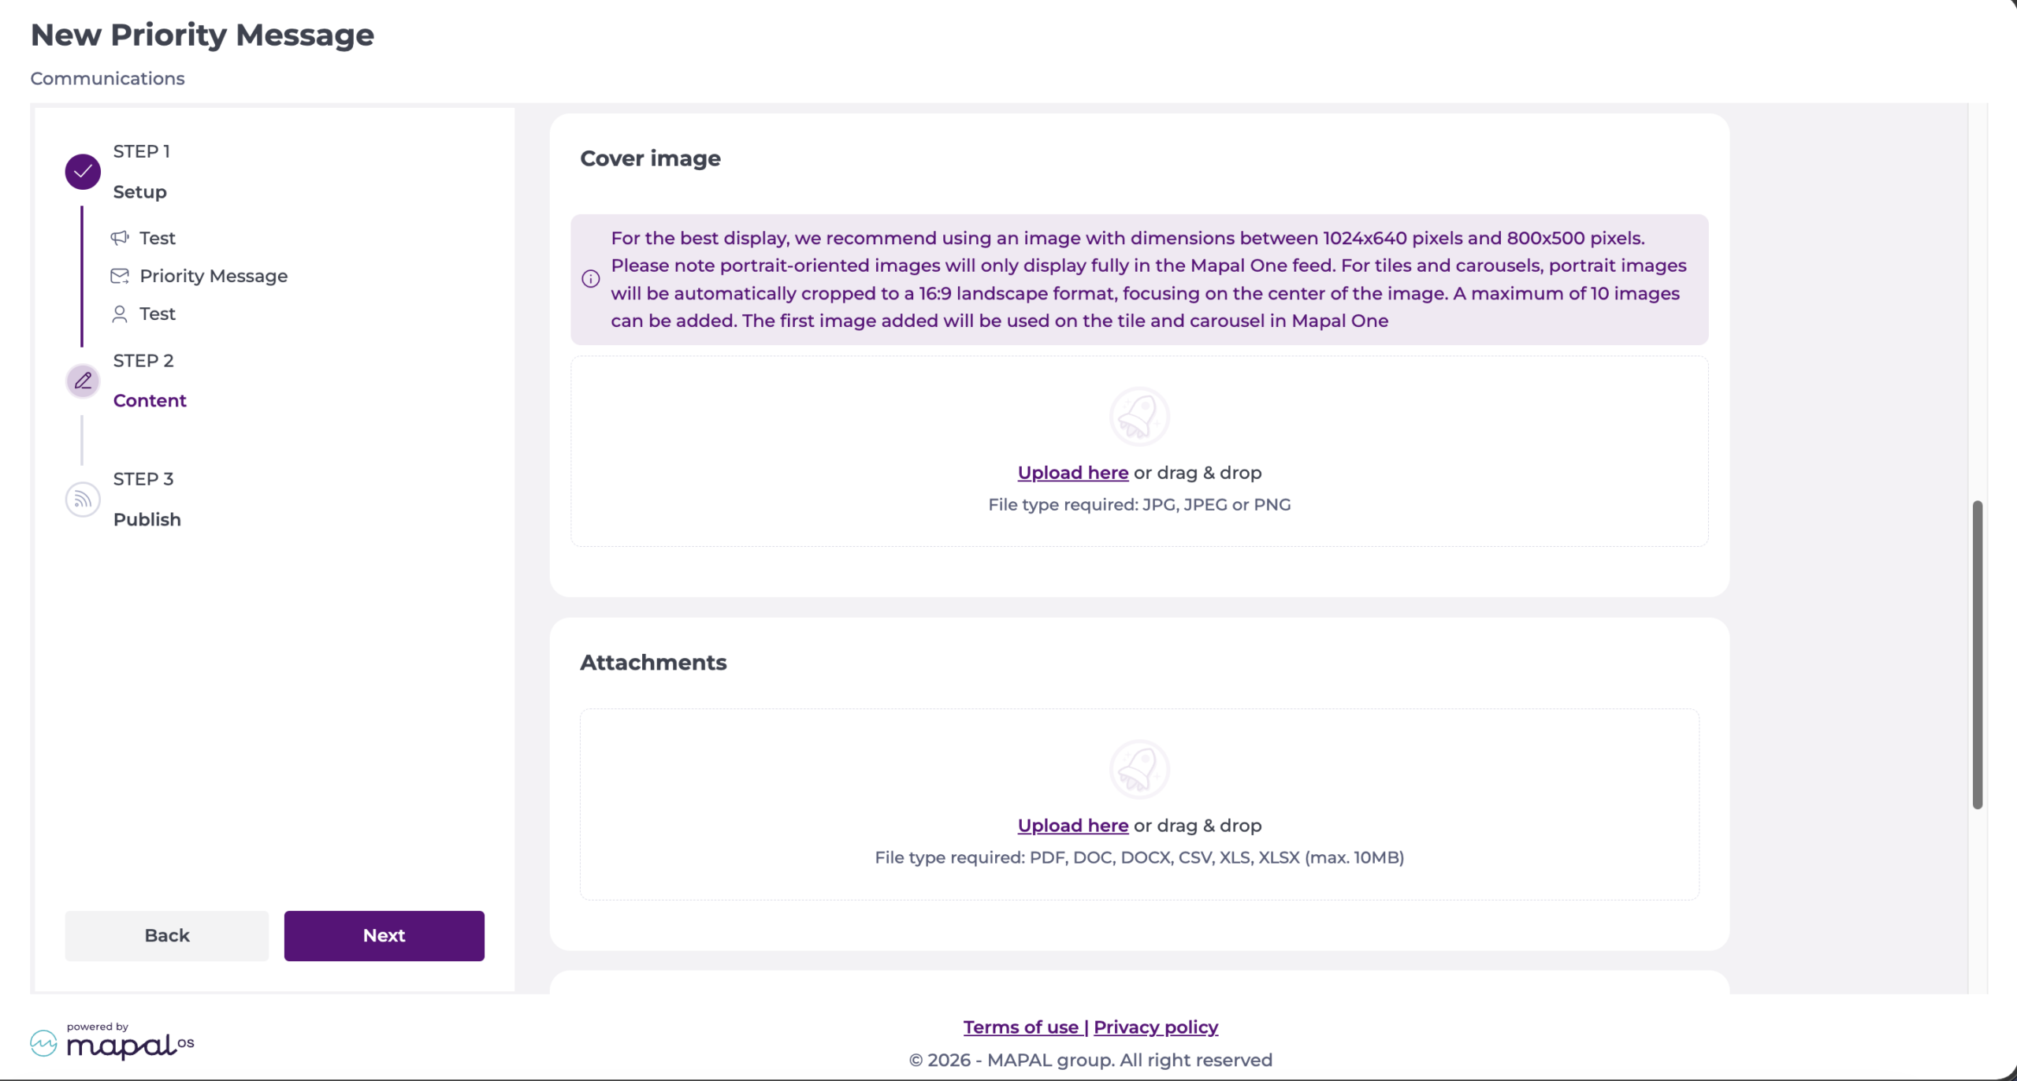The width and height of the screenshot is (2017, 1081).
Task: Click the Back button
Action: tap(167, 936)
